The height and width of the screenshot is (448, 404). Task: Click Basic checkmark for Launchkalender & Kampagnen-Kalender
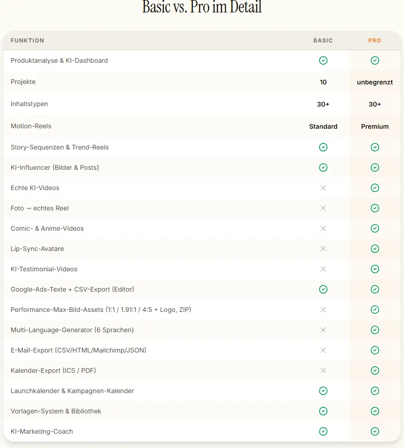pos(323,391)
